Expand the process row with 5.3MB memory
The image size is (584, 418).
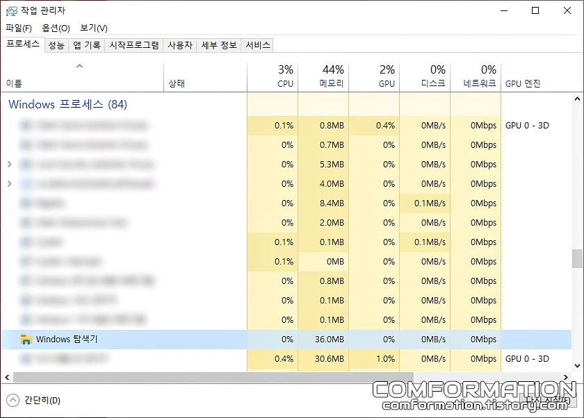point(10,164)
